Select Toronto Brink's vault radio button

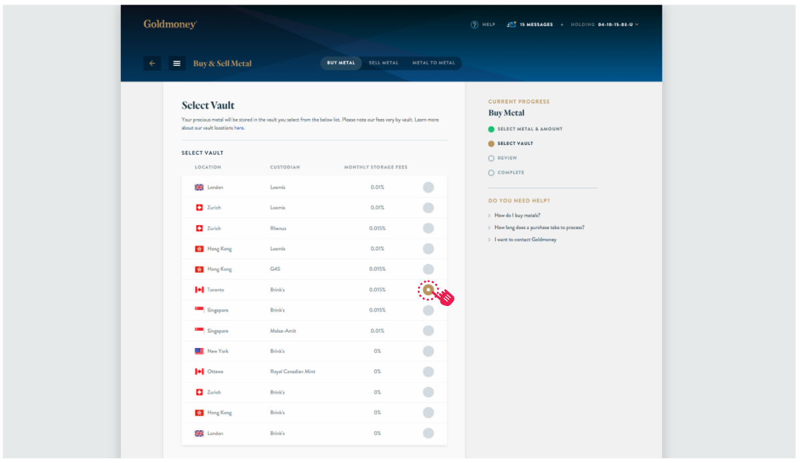pyautogui.click(x=428, y=290)
